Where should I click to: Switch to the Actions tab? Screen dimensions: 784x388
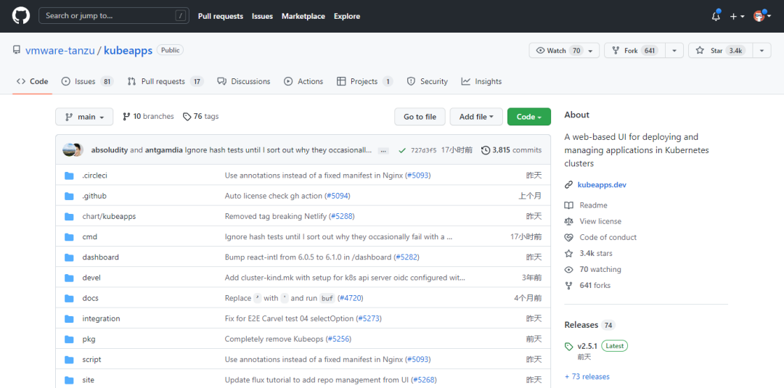pos(303,81)
